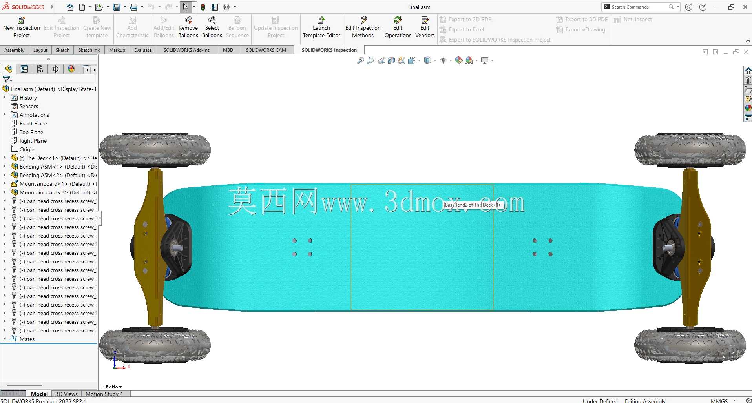Click the Remove Balloons button
This screenshot has width=752, height=403.
188,27
